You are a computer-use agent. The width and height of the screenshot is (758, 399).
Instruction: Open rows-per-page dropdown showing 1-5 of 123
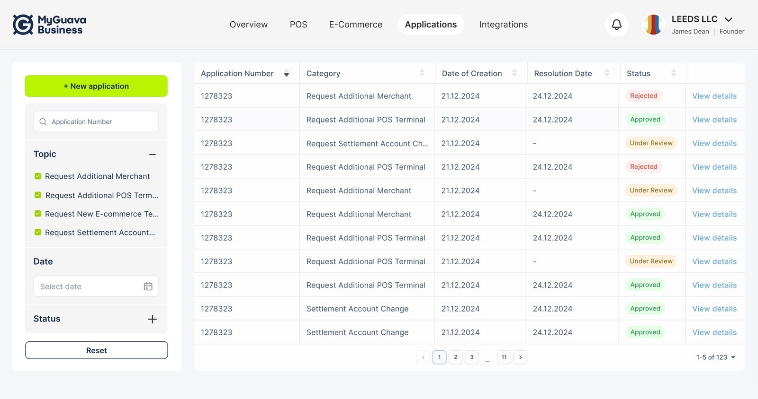[716, 357]
